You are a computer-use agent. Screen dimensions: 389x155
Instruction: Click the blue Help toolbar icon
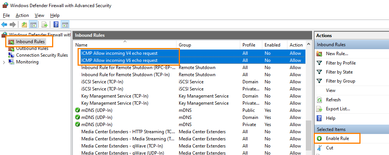[56, 25]
